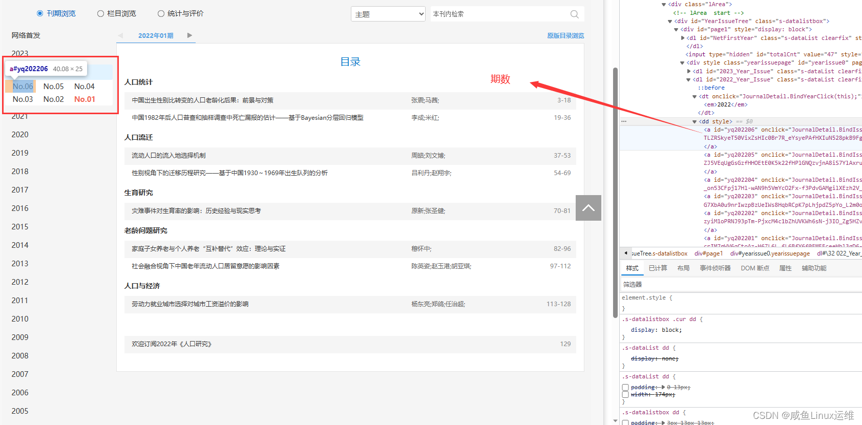Viewport: 862px width, 425px height.
Task: Click the next issue arrow
Action: pos(190,35)
